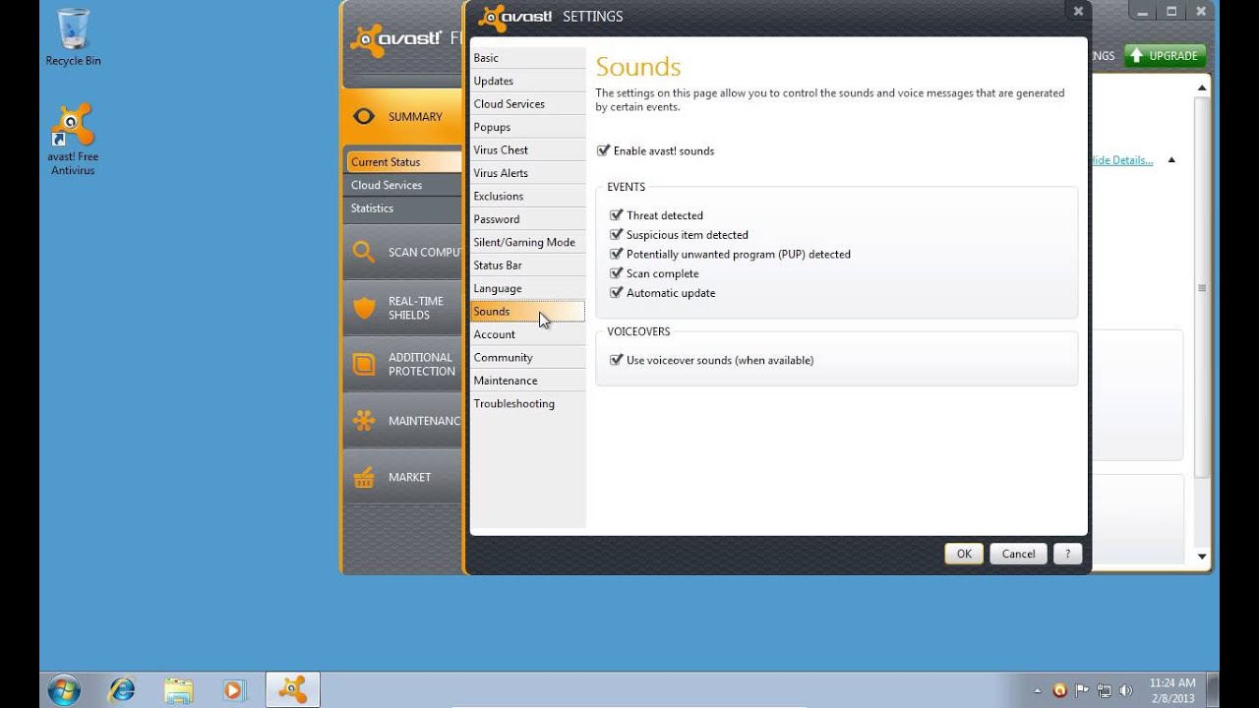Click the Market basket icon

click(x=364, y=477)
